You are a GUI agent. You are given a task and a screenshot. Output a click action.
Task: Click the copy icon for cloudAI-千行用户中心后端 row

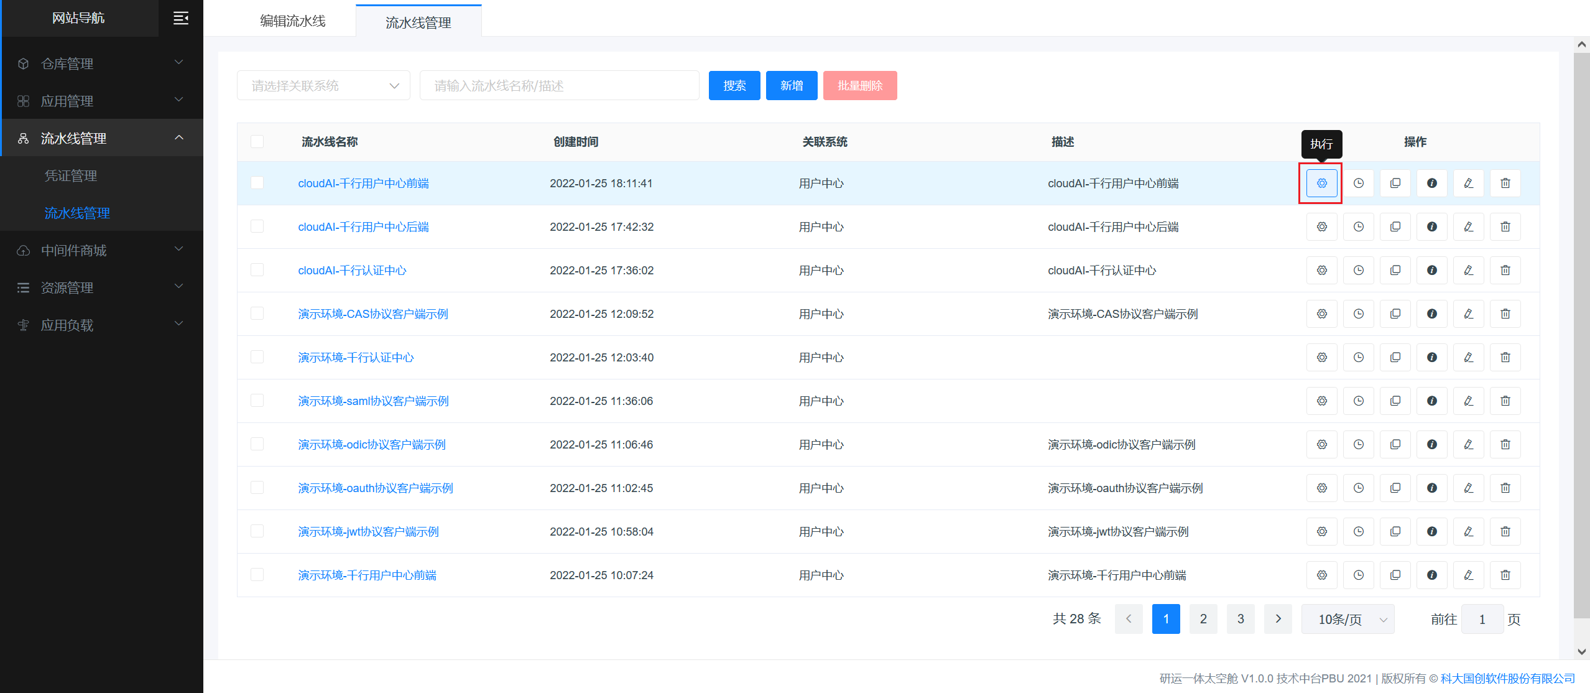click(x=1395, y=226)
